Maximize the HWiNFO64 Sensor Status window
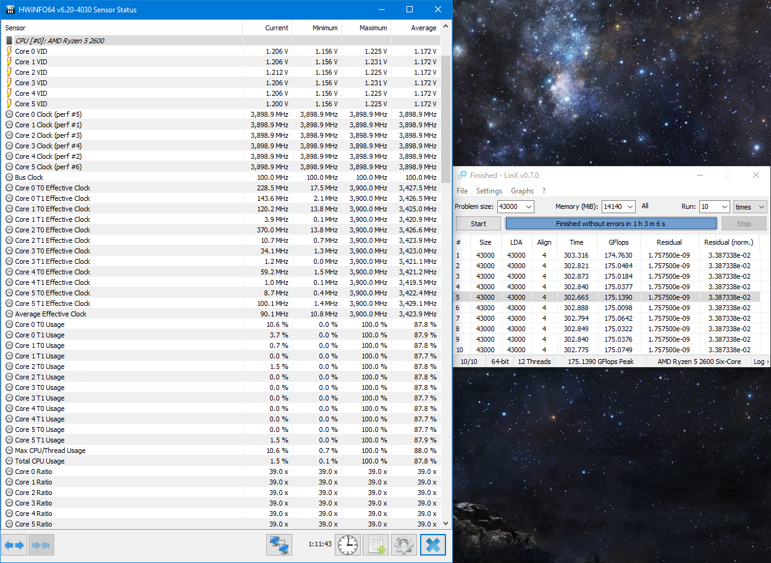 (410, 9)
